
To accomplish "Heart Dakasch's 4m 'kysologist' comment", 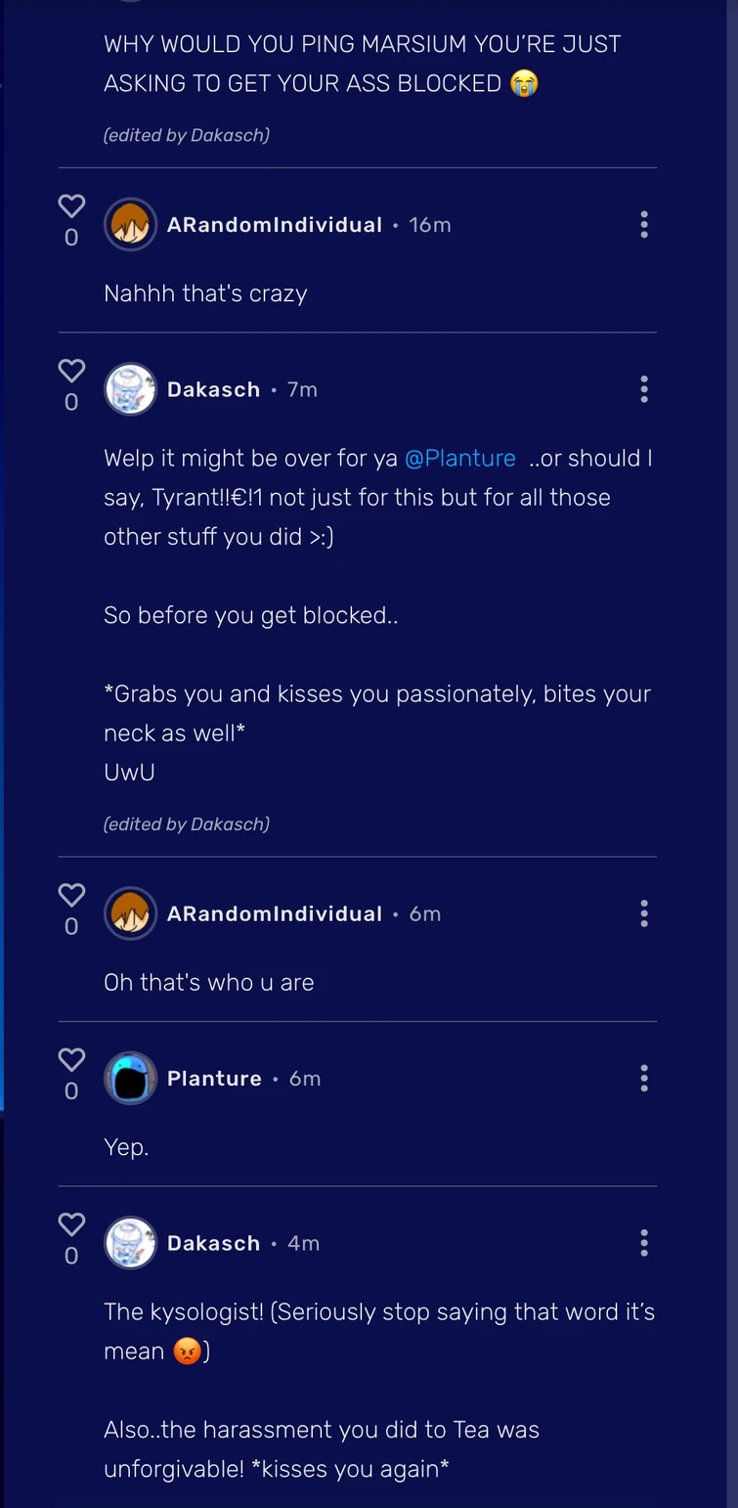I will (x=71, y=1224).
